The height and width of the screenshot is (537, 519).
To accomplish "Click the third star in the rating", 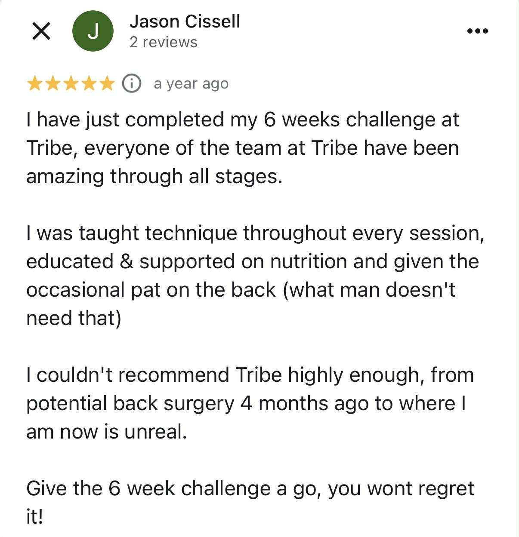I will 71,83.
